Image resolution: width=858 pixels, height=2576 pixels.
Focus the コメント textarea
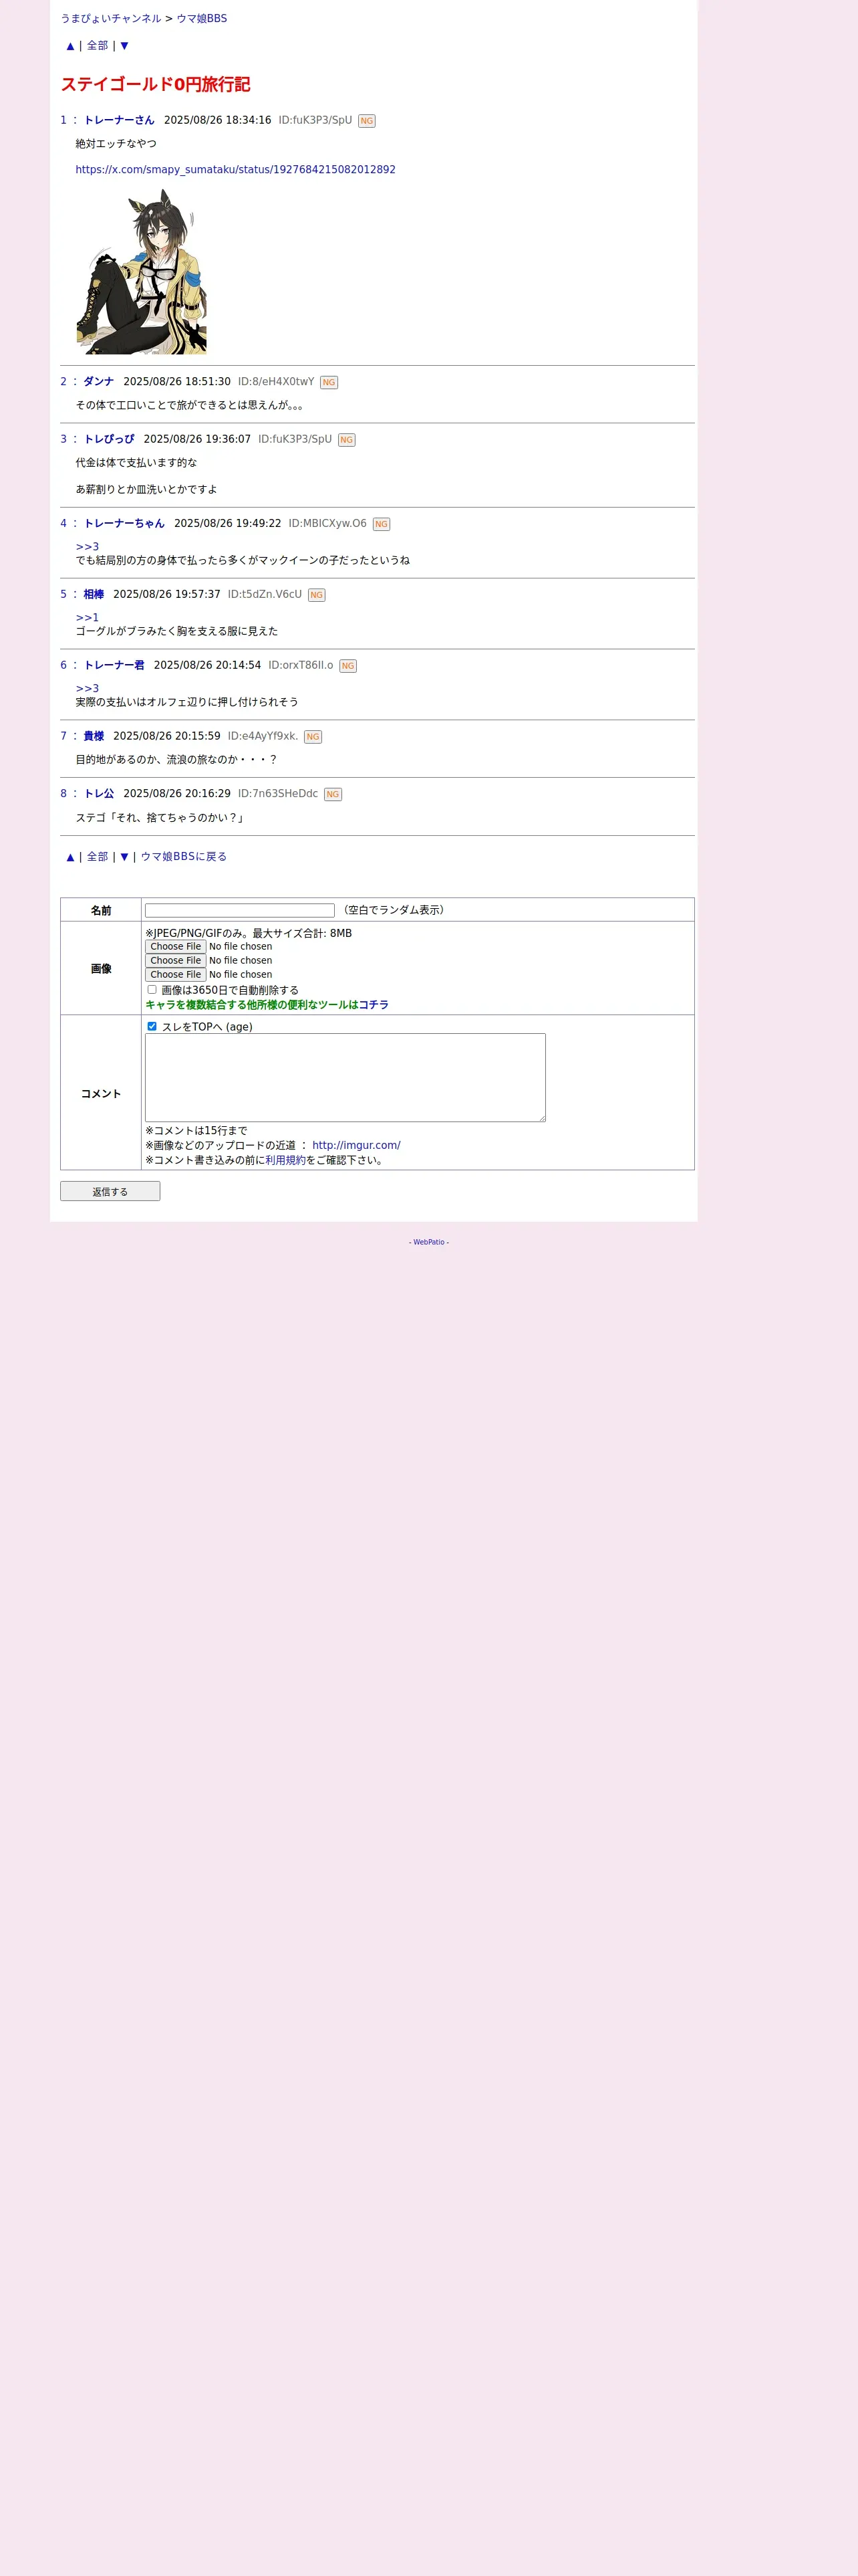pos(345,1078)
